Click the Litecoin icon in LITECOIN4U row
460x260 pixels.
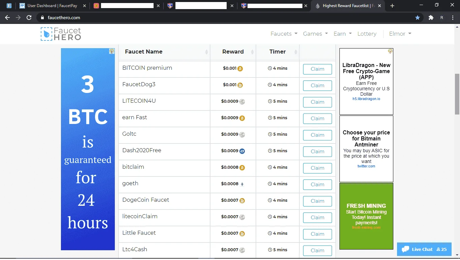pos(242,102)
